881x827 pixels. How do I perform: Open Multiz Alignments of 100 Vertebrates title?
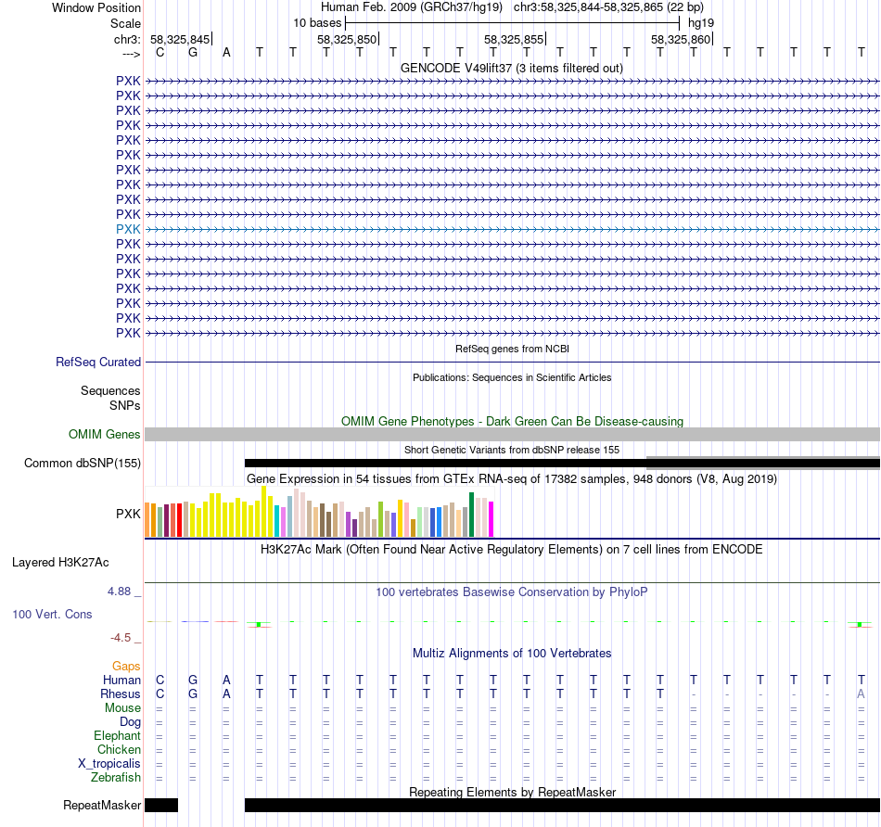click(x=512, y=654)
